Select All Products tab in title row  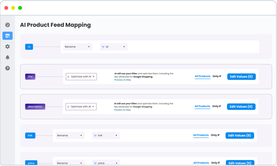click(x=202, y=76)
